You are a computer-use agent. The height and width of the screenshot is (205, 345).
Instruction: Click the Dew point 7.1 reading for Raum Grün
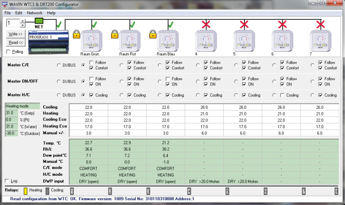coord(89,156)
